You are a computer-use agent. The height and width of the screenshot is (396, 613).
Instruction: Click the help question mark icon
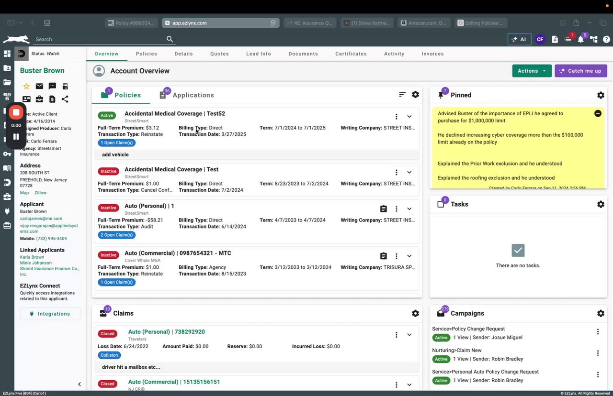tap(606, 39)
